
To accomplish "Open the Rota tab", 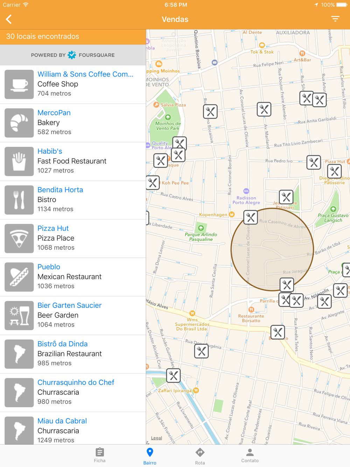I will tap(200, 456).
